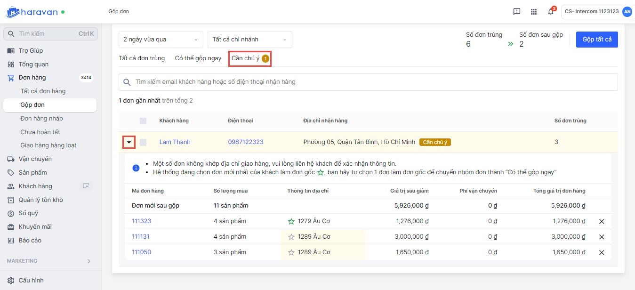The height and width of the screenshot is (290, 635).
Task: Click the 3414 orders count badge
Action: [86, 78]
